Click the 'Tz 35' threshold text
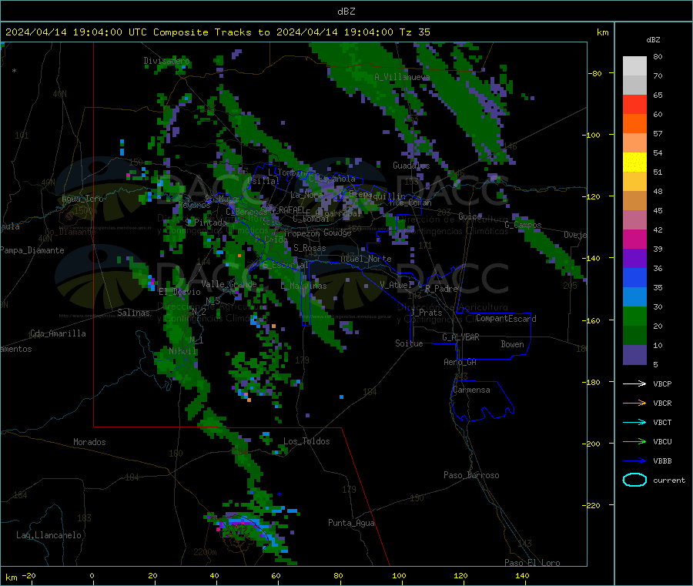The image size is (693, 586). click(x=414, y=32)
